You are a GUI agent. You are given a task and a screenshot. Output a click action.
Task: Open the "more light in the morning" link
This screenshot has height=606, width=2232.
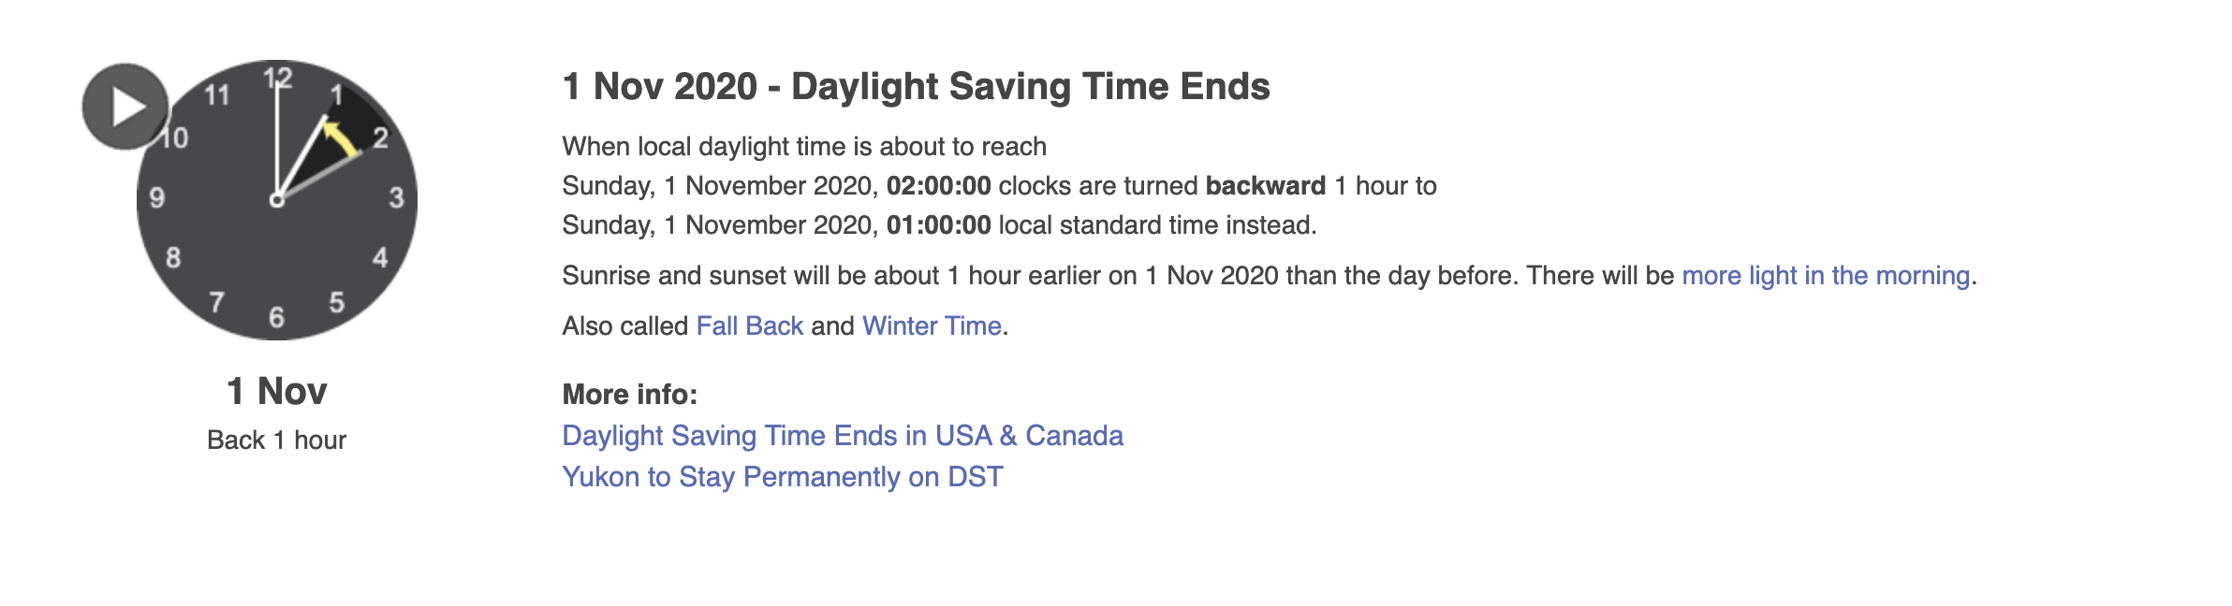1826,276
